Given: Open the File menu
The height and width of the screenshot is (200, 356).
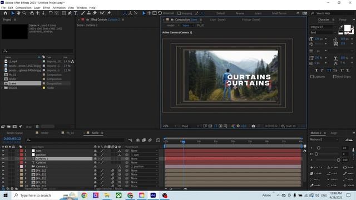Looking at the screenshot, I should click(x=3, y=8).
